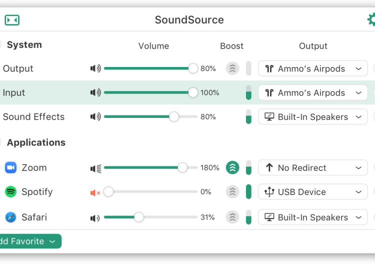Unmute Spotify via the red speaker icon
The width and height of the screenshot is (375, 268).
95,192
